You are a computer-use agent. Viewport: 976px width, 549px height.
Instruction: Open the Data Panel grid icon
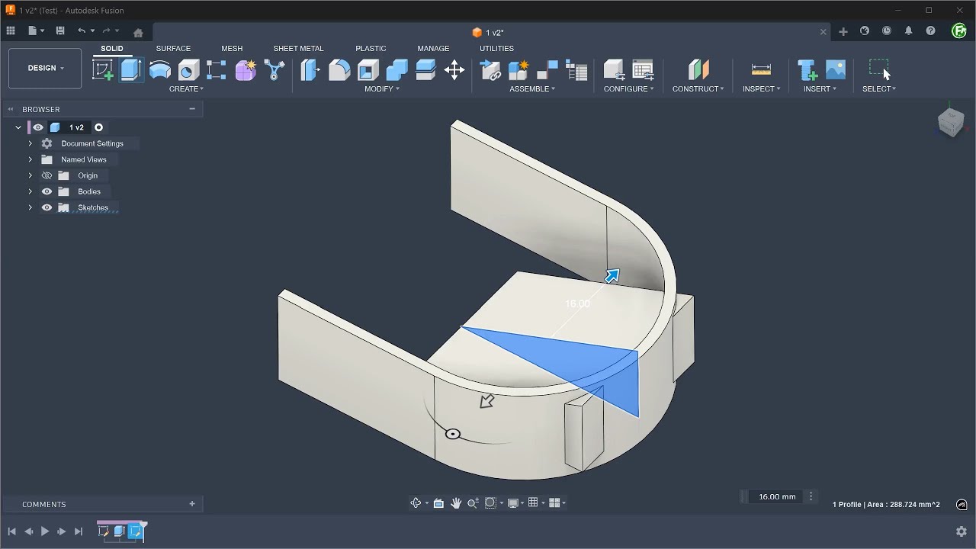[x=11, y=31]
